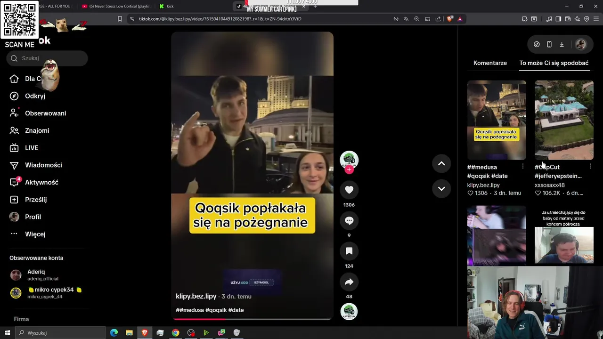Click the main video player

pos(252,176)
